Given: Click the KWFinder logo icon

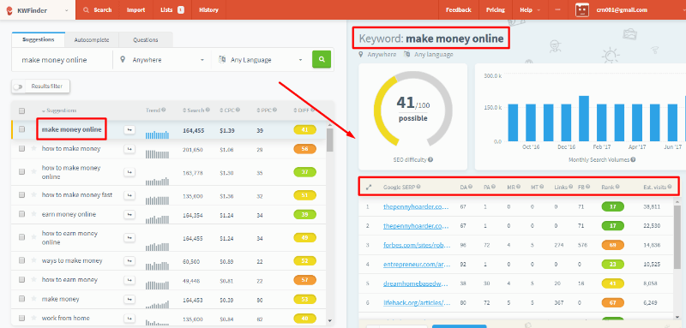Looking at the screenshot, I should (9, 9).
